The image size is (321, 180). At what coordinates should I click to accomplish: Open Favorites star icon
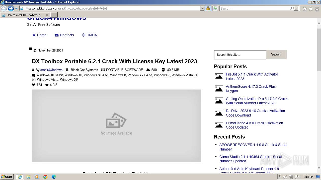[311, 9]
